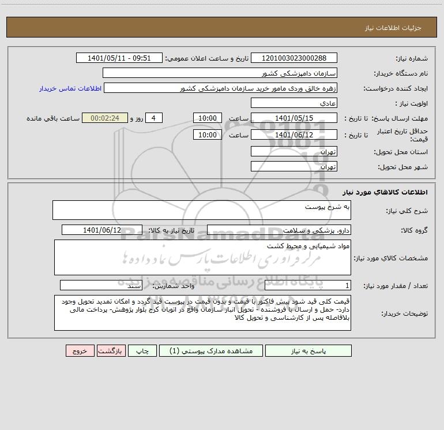Image resolution: width=444 pixels, height=430 pixels.
Task: Click the label شرح کلی نیاز
Action: (407, 211)
